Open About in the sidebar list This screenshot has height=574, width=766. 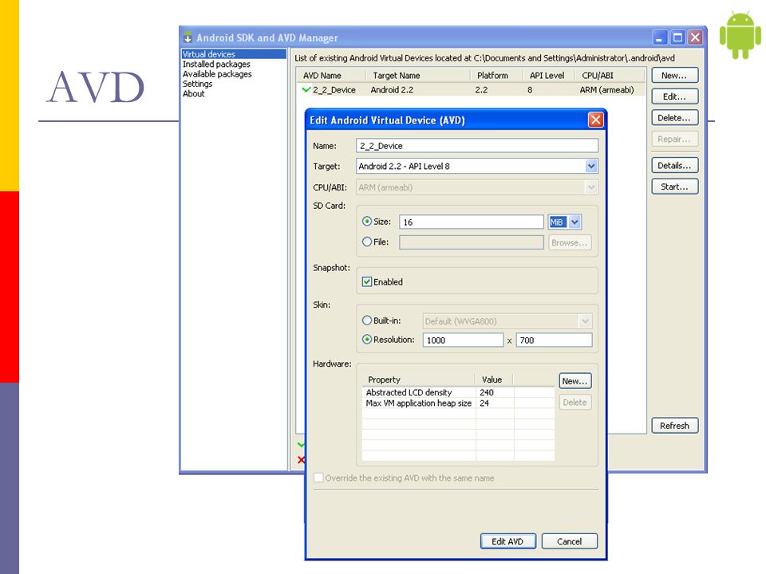(193, 93)
